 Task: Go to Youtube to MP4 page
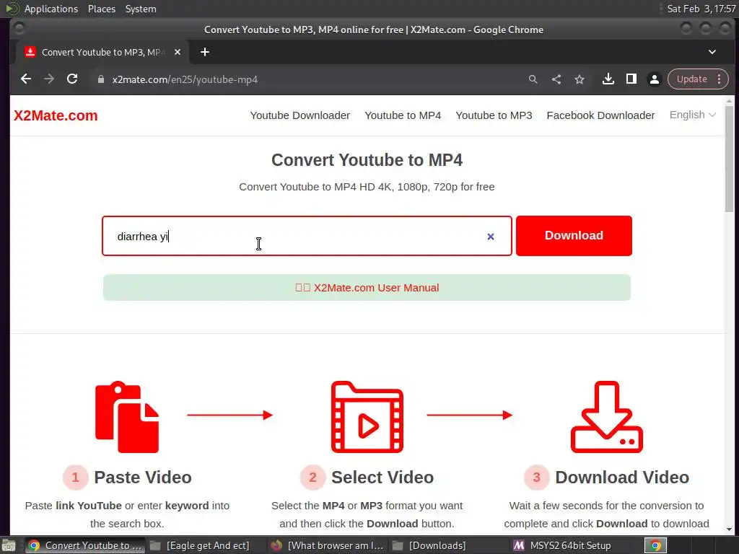403,115
